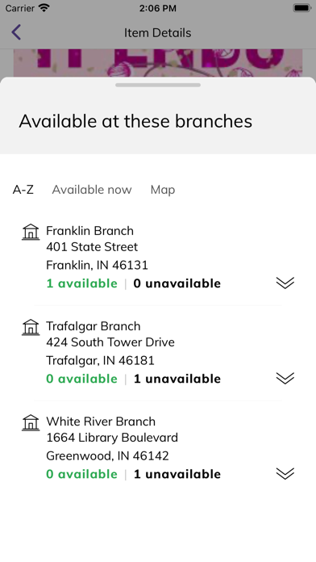Click Franklin's 1 available status text
This screenshot has width=316, height=562.
[x=82, y=283]
